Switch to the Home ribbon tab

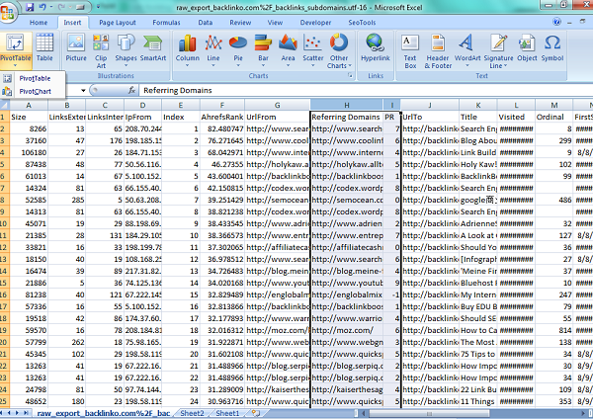[39, 23]
